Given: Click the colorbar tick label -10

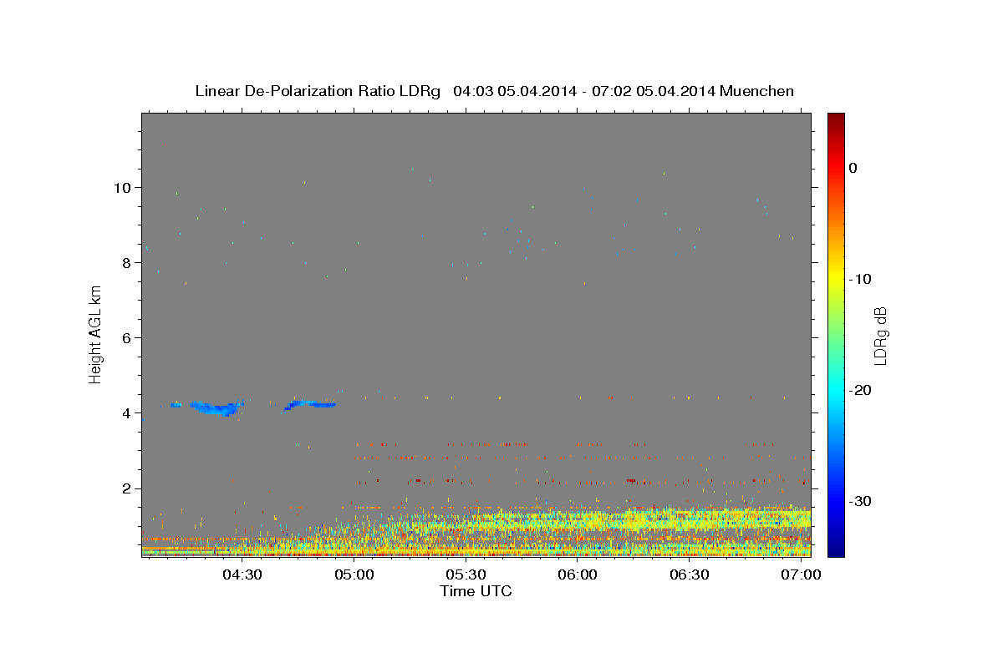Looking at the screenshot, I should [x=860, y=279].
